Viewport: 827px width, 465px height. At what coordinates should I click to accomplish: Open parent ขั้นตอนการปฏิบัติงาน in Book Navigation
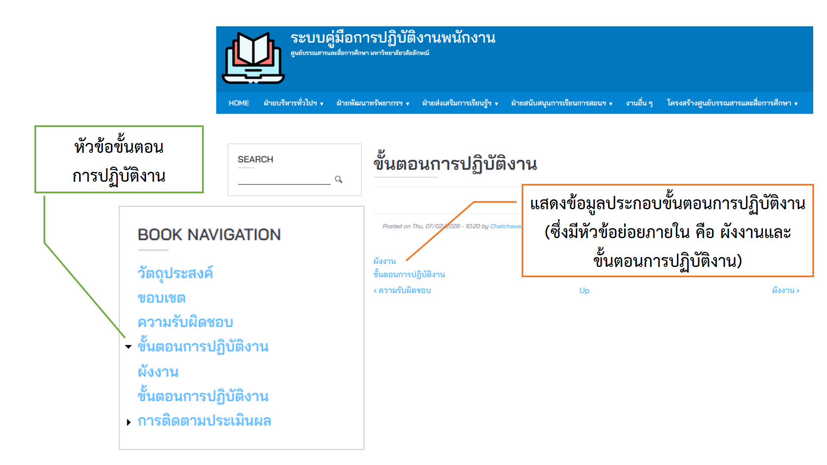coord(203,346)
